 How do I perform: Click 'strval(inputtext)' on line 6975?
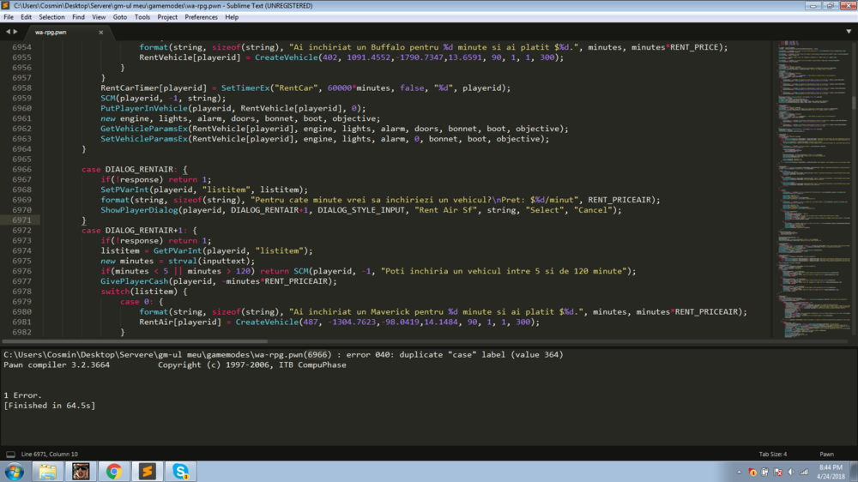208,261
